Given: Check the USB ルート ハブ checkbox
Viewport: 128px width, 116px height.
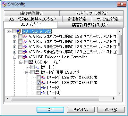Looking at the screenshot, I should [x=26, y=62].
